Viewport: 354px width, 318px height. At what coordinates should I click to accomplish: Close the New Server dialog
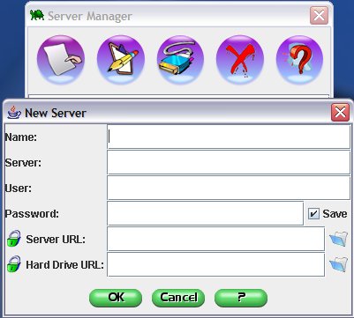(x=340, y=113)
